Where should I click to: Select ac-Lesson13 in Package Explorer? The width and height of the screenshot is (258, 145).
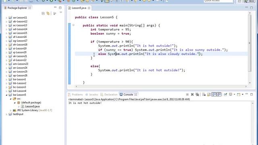20,25
